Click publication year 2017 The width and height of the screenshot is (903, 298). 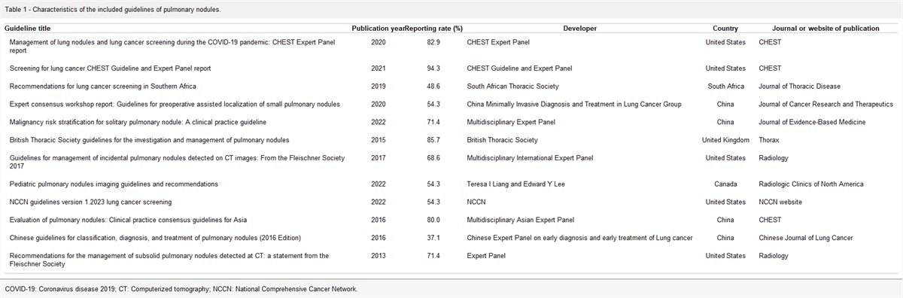tap(379, 158)
